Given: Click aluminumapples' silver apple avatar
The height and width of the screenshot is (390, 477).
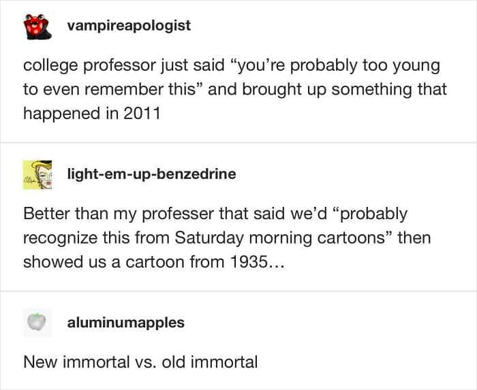Looking at the screenshot, I should [37, 323].
